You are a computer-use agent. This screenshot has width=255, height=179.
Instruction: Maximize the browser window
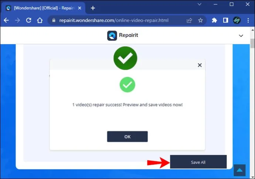[x=232, y=4]
